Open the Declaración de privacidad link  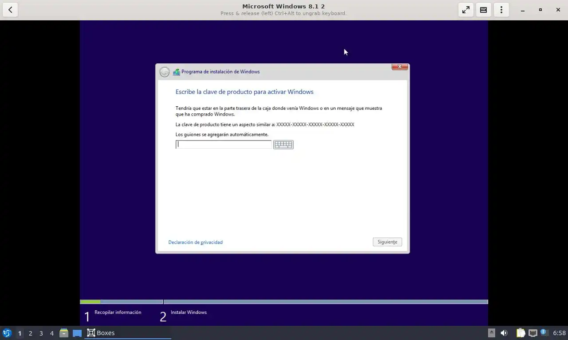click(196, 242)
